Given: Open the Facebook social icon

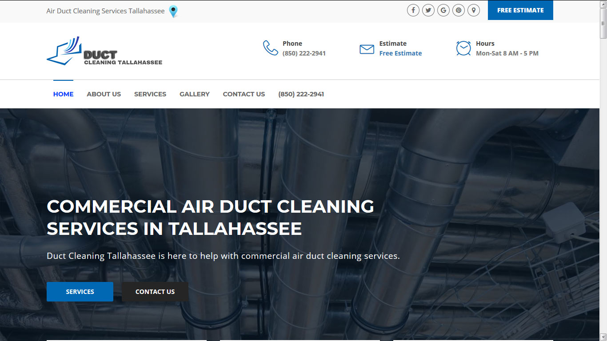Looking at the screenshot, I should tap(413, 10).
